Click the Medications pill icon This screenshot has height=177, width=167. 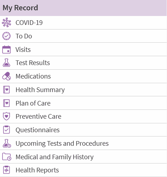pos(6,76)
